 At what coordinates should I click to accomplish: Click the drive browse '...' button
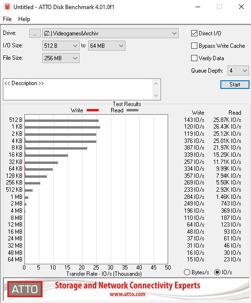click(x=35, y=33)
